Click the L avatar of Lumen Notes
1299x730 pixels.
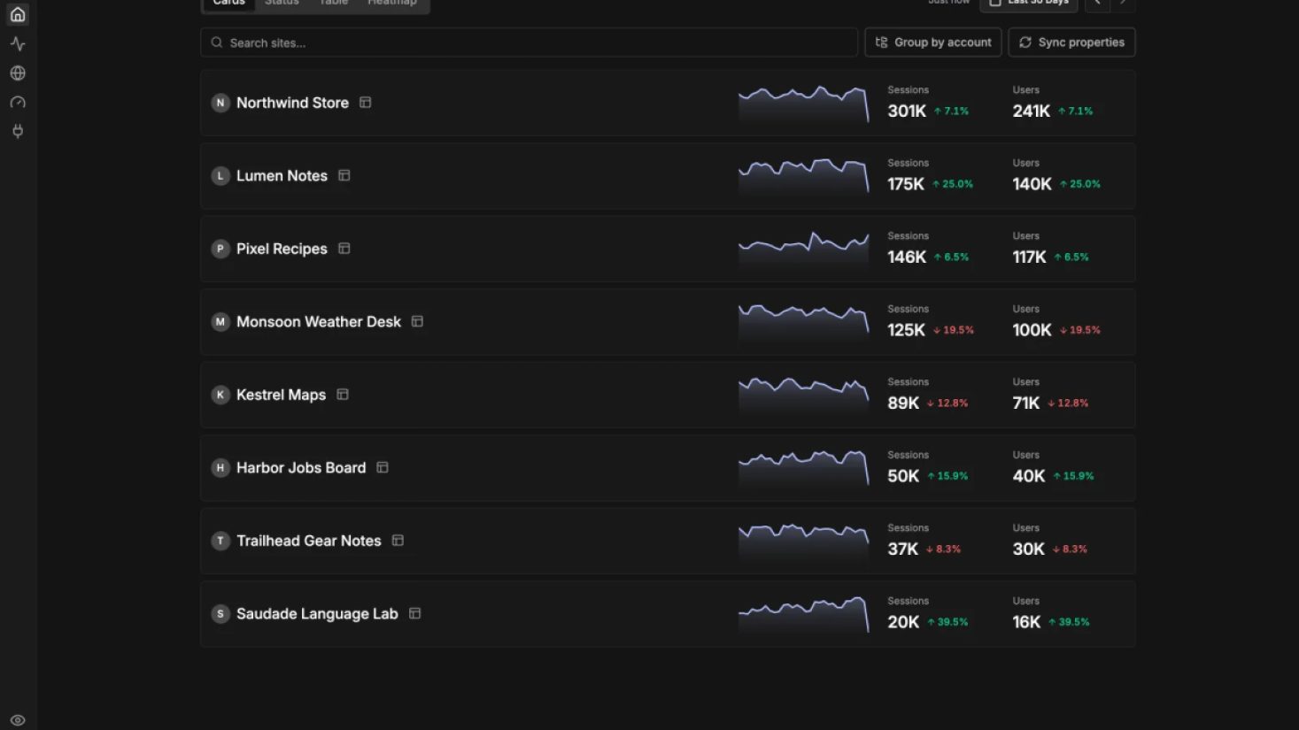(220, 175)
